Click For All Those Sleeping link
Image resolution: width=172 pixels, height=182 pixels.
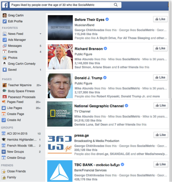coord(134,38)
